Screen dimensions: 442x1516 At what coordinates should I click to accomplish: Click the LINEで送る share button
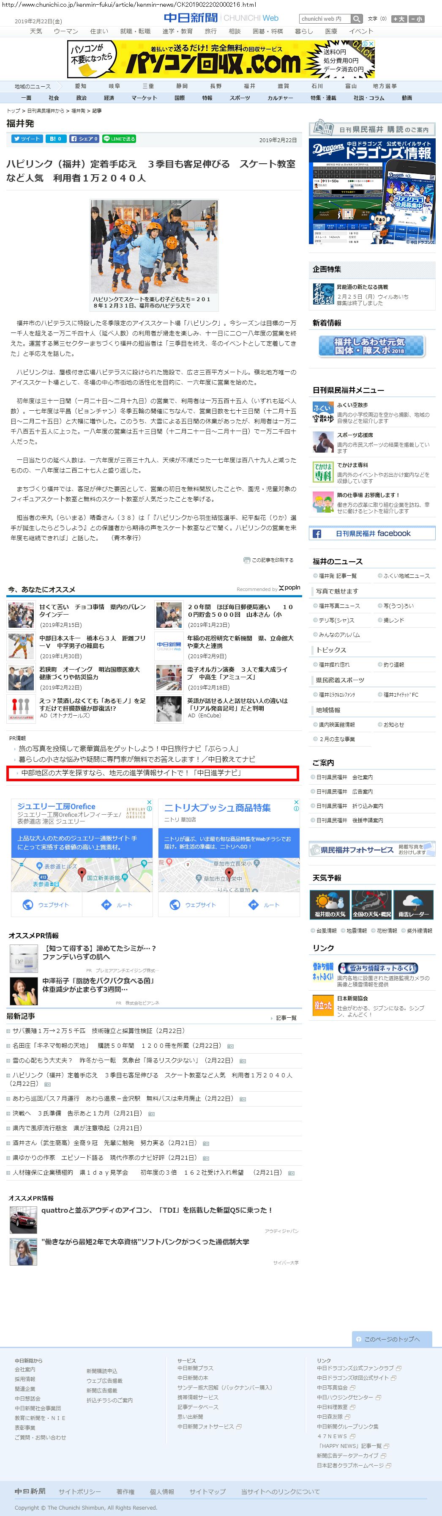(x=119, y=139)
